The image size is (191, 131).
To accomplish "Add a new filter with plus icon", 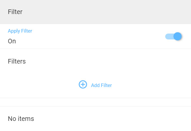I will [x=83, y=84].
